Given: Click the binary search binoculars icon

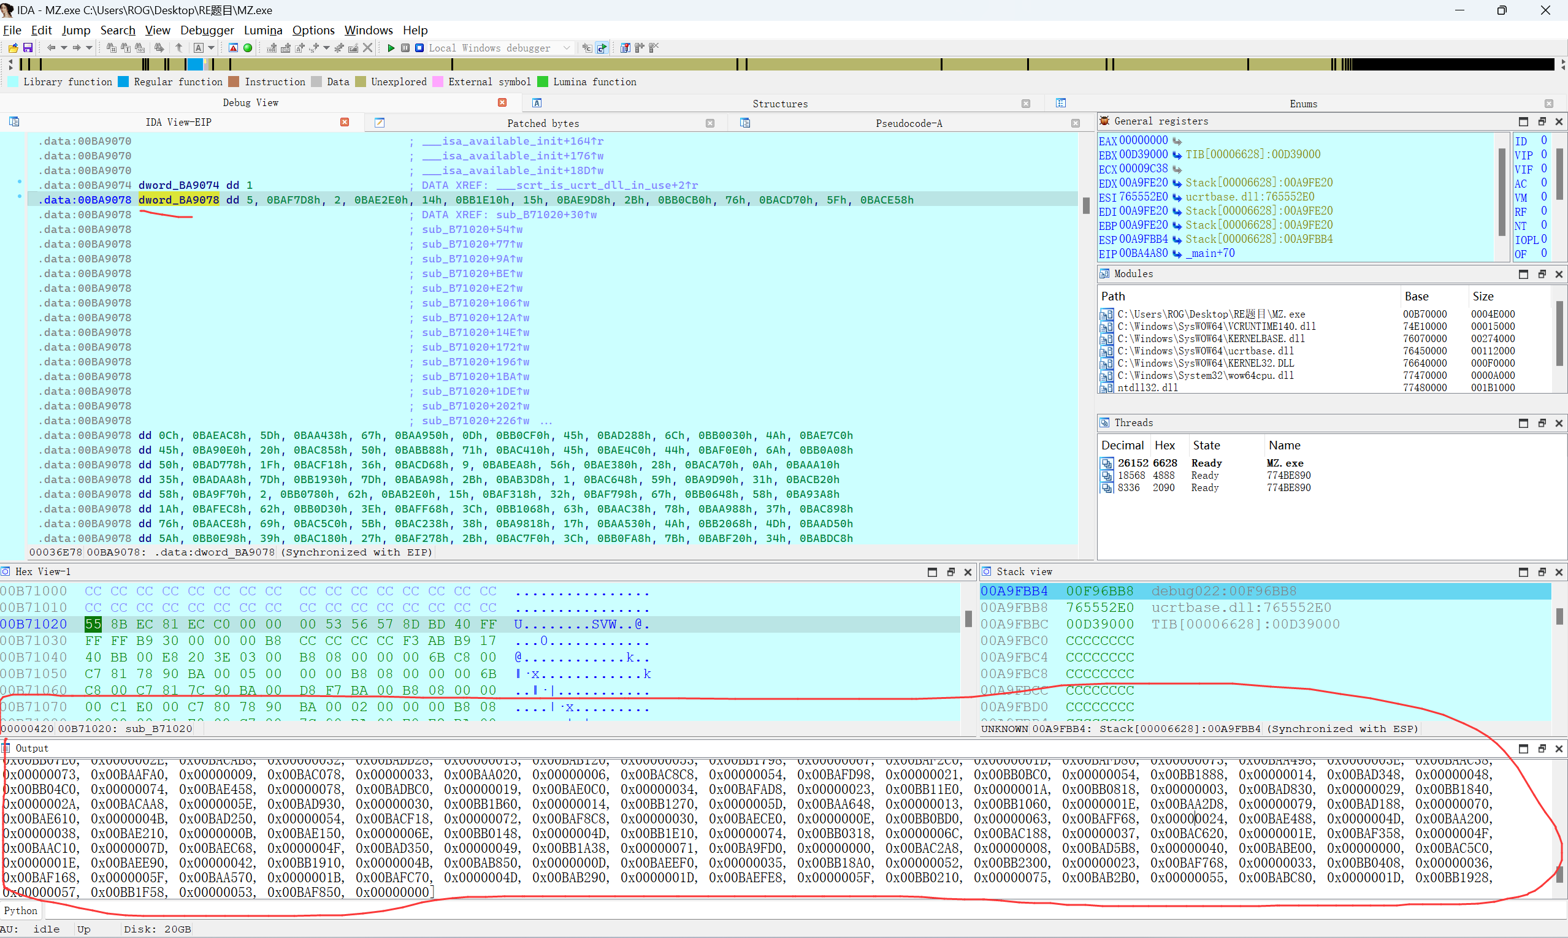Looking at the screenshot, I should point(111,48).
